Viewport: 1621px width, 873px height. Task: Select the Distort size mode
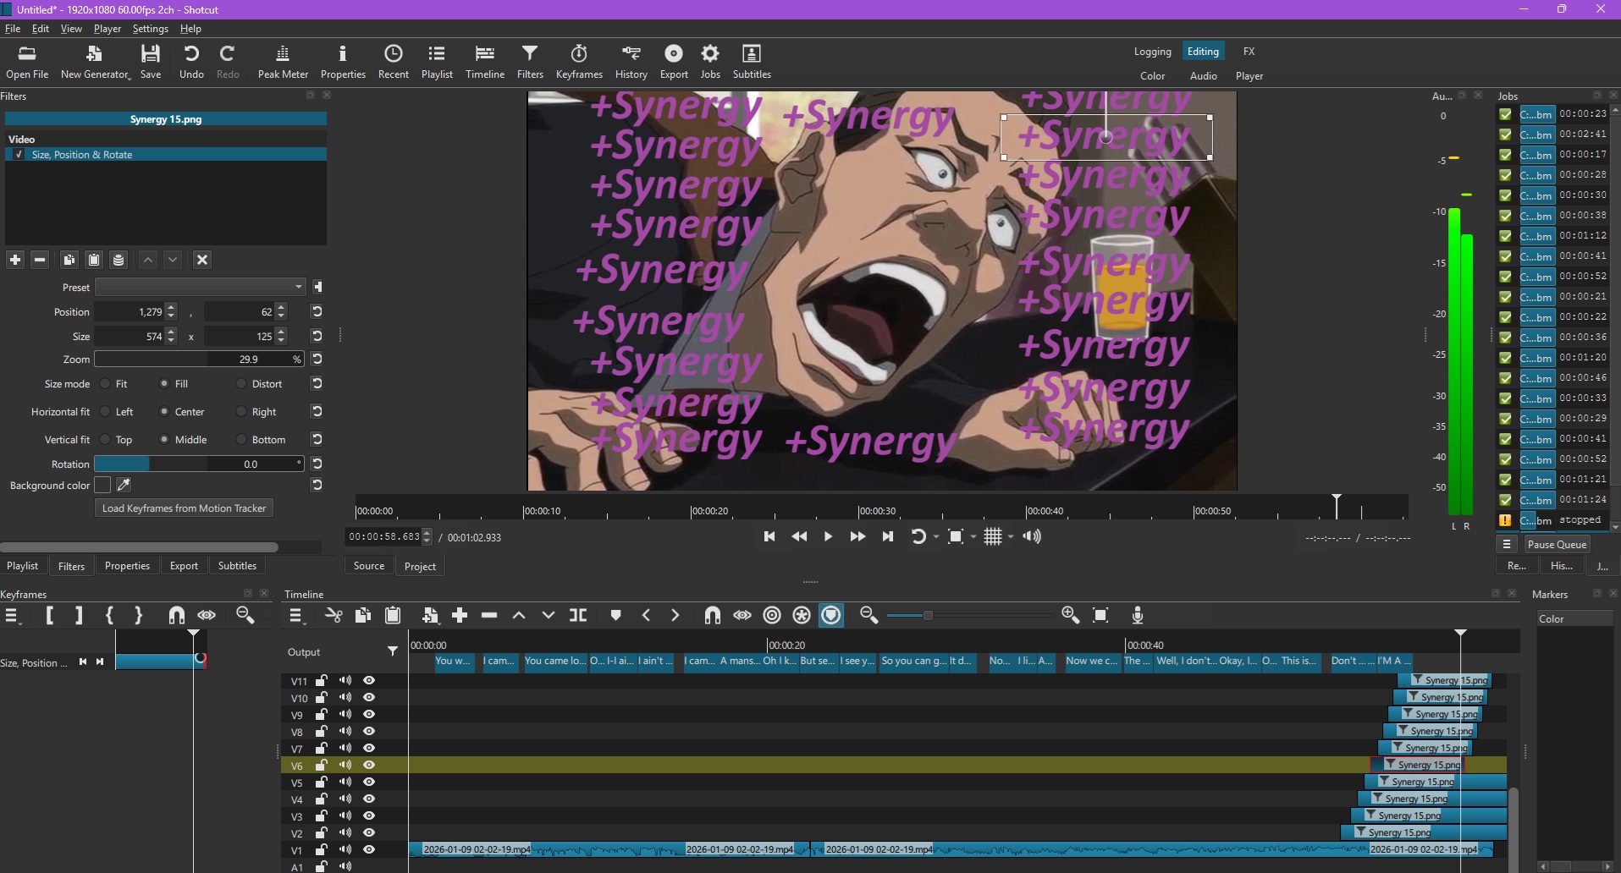click(x=242, y=384)
